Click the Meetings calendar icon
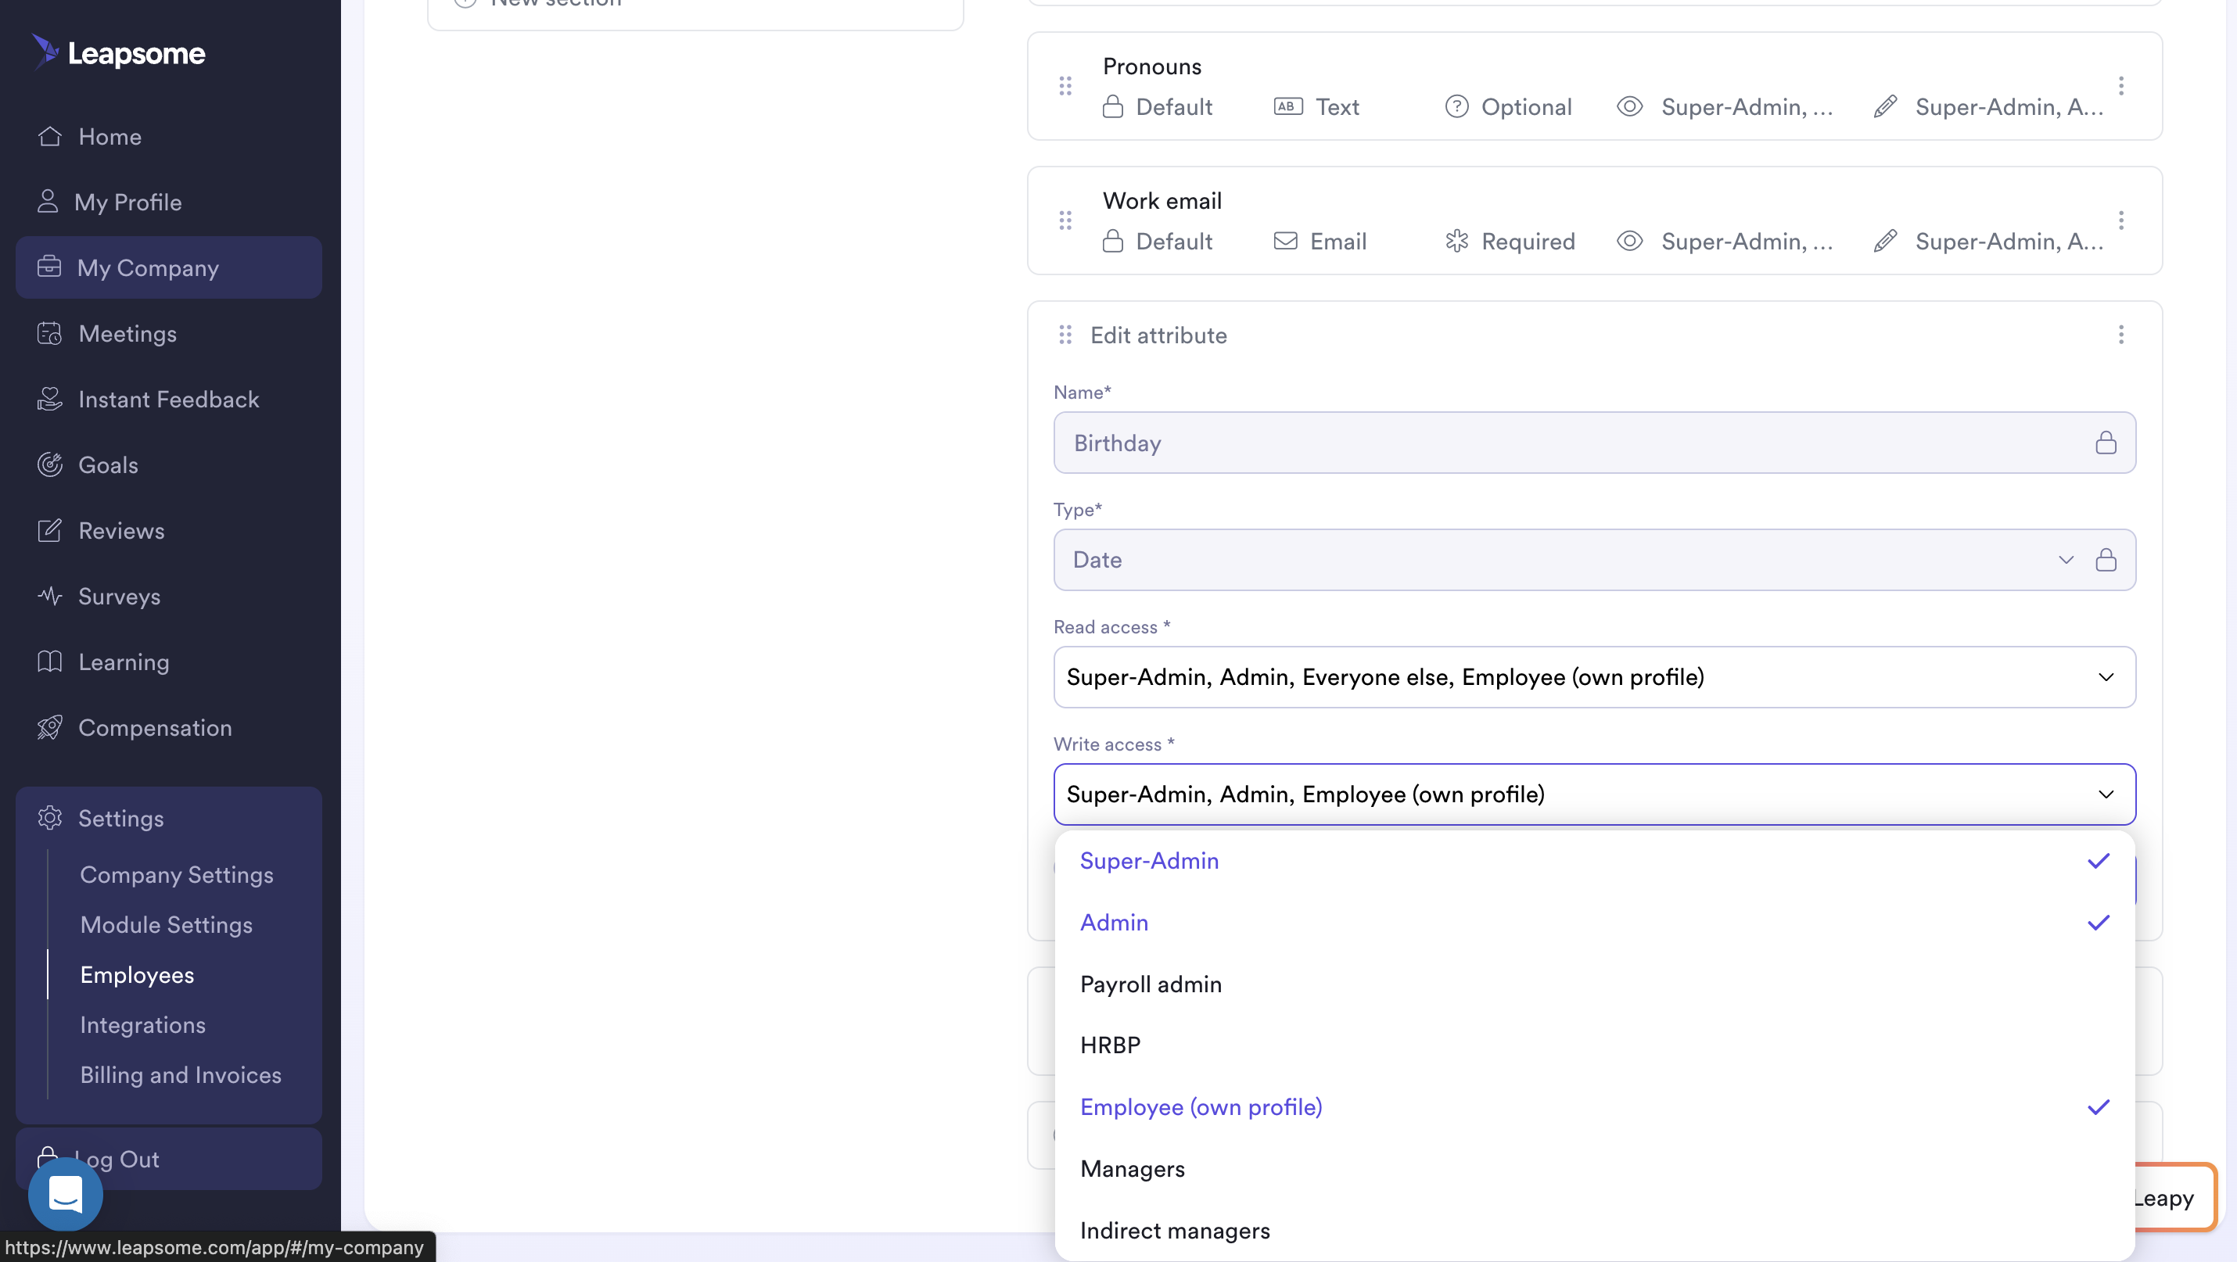The height and width of the screenshot is (1262, 2237). tap(49, 333)
